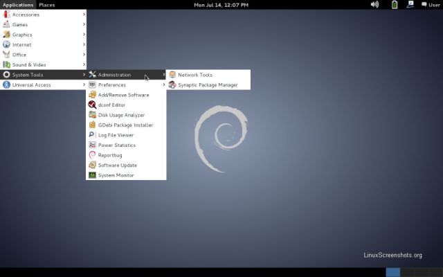The width and height of the screenshot is (443, 277).
Task: Click the "Add/Remove Software" label
Action: pos(123,95)
